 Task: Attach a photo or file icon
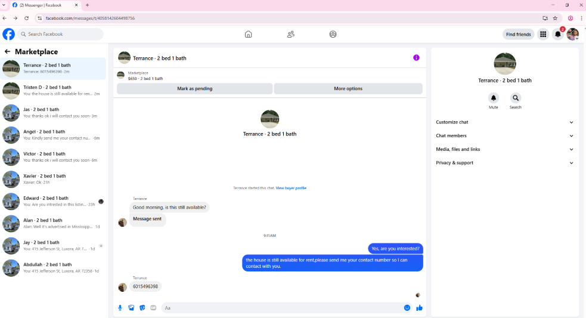click(x=131, y=308)
